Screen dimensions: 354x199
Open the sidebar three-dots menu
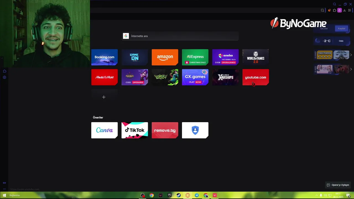(4, 189)
